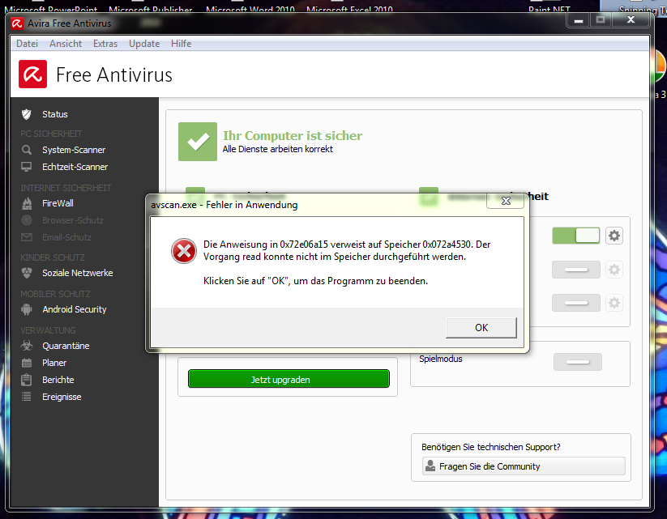Click the Quarantäne biohazard icon

tap(27, 346)
